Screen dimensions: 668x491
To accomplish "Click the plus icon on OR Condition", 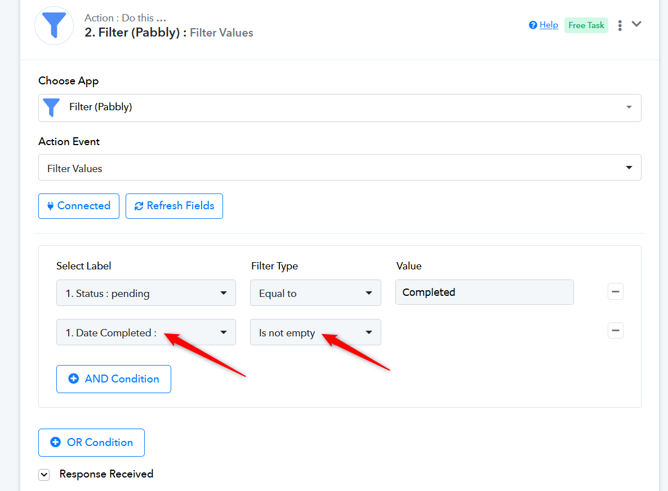I will pyautogui.click(x=55, y=443).
